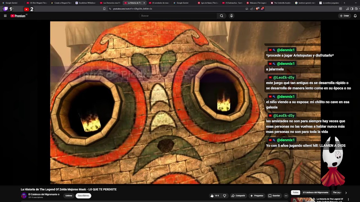Bookmark this page with the bookmark icon
This screenshot has width=360, height=202.
click(x=104, y=9)
